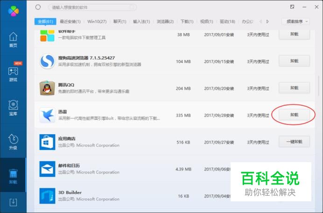Show previous tabs with left arrow
Screen dimensions: 323x213
[x=260, y=21]
